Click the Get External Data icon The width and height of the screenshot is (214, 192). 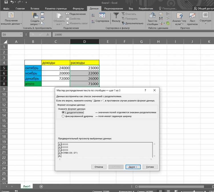11,15
